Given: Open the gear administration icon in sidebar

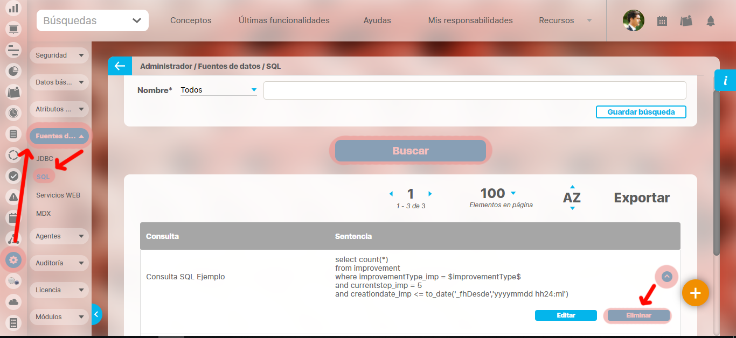Looking at the screenshot, I should [13, 260].
